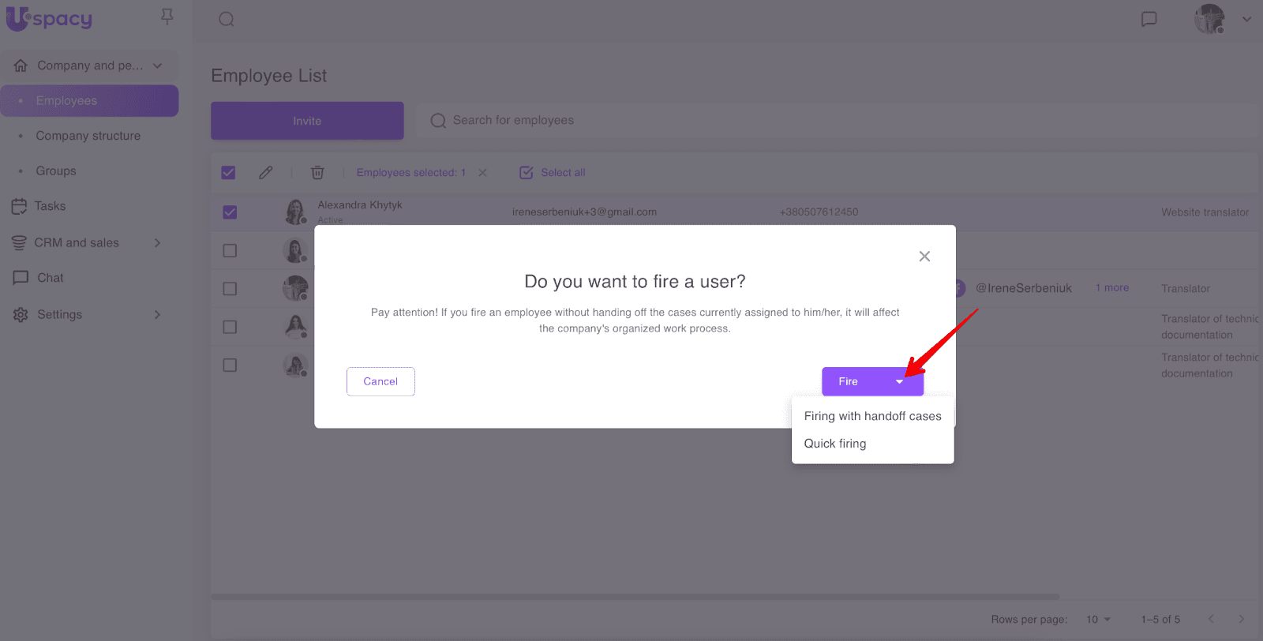Check the last employee row checkbox
The width and height of the screenshot is (1263, 641).
(x=230, y=365)
